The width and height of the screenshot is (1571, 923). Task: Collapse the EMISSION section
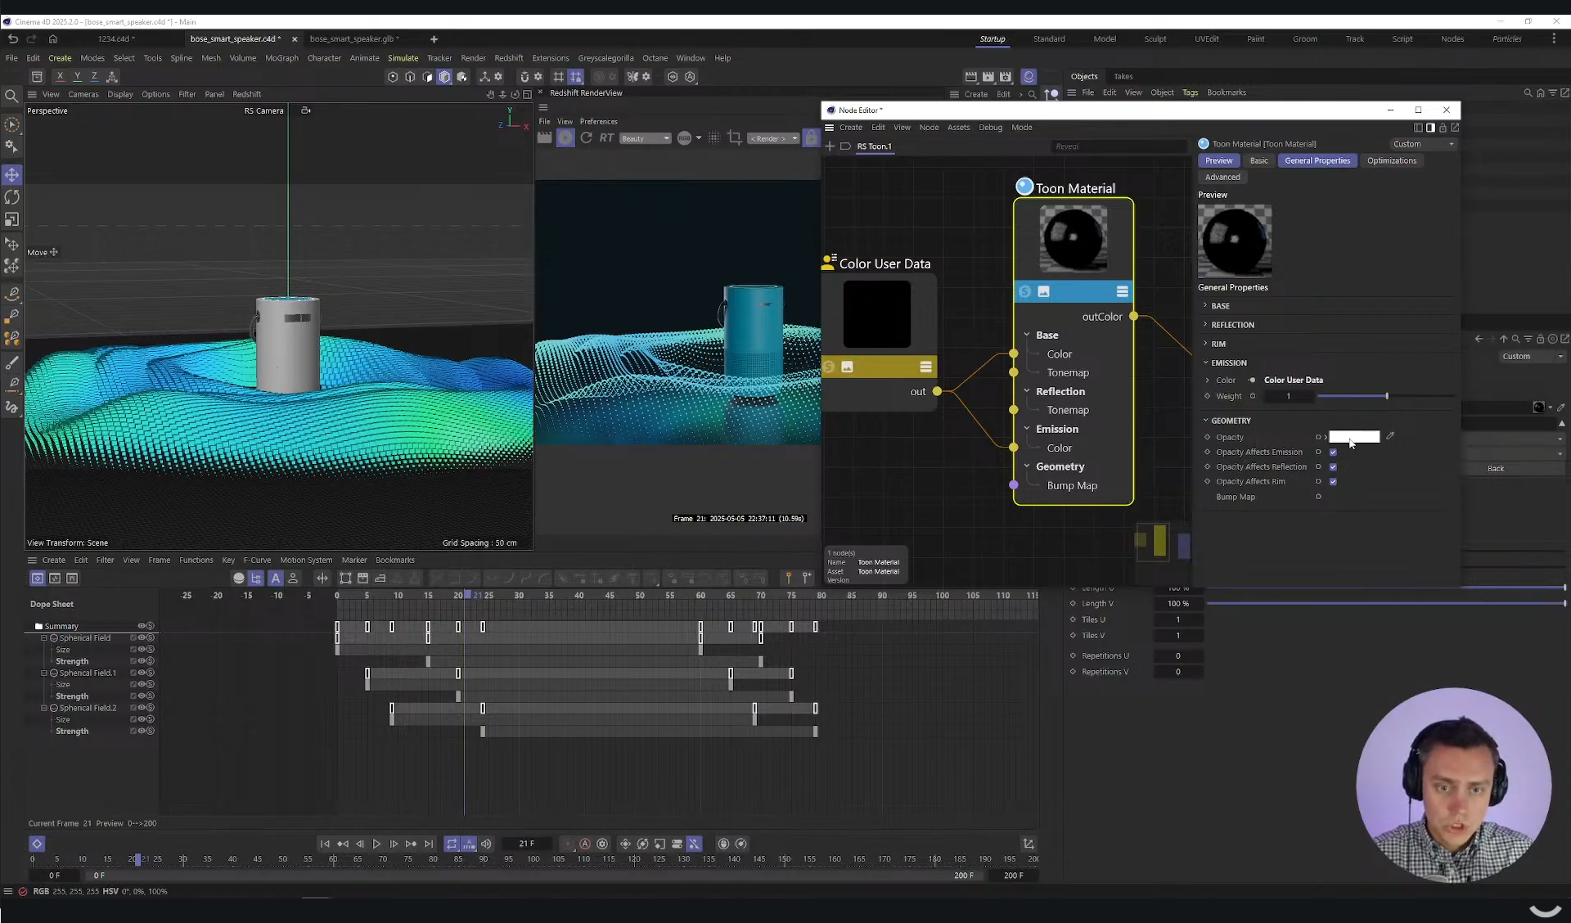1228,362
